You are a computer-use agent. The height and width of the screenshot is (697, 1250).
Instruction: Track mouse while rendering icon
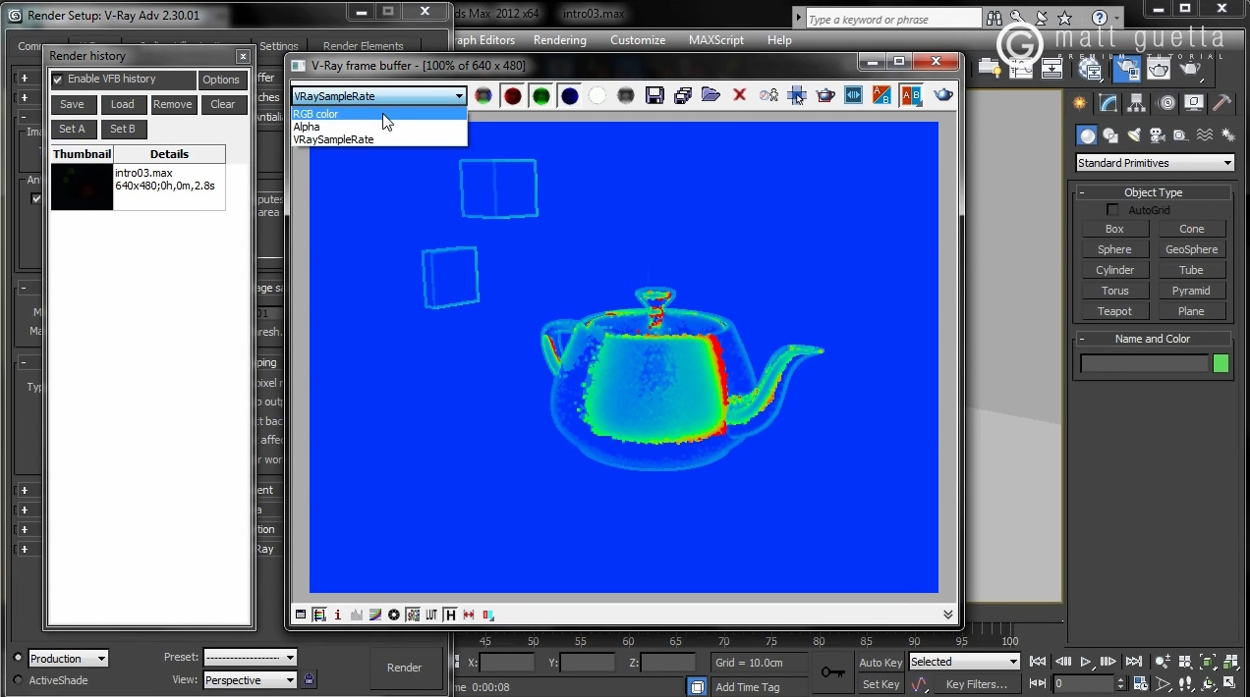point(797,95)
